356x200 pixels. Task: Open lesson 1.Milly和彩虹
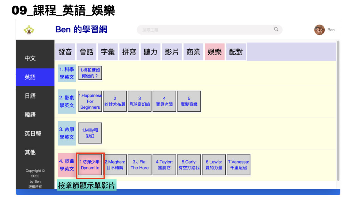pos(90,133)
